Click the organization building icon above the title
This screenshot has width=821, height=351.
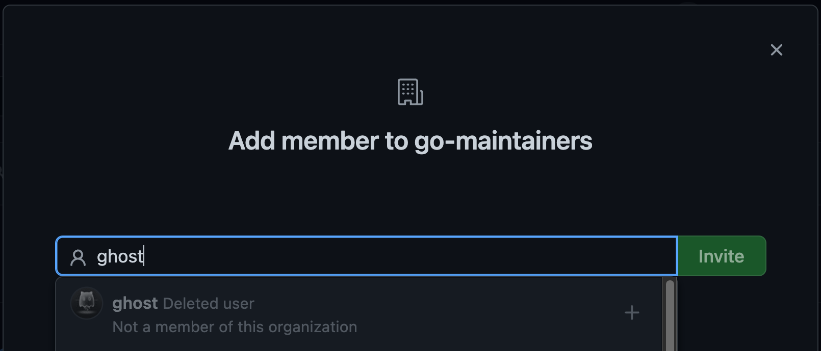pos(409,92)
